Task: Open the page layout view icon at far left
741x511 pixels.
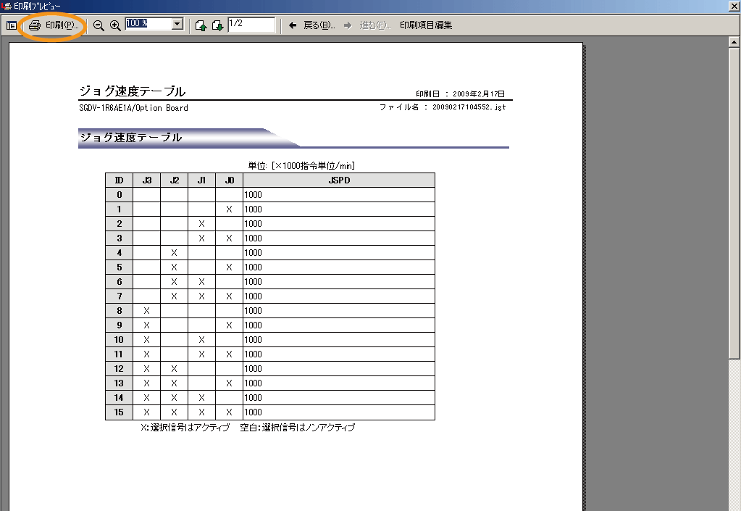Action: [10, 24]
